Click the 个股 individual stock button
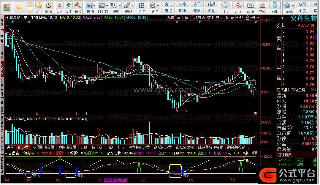 (x=302, y=11)
